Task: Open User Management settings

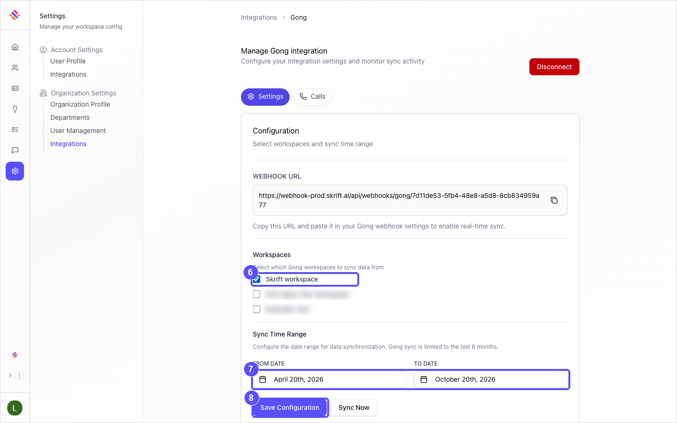Action: click(78, 131)
